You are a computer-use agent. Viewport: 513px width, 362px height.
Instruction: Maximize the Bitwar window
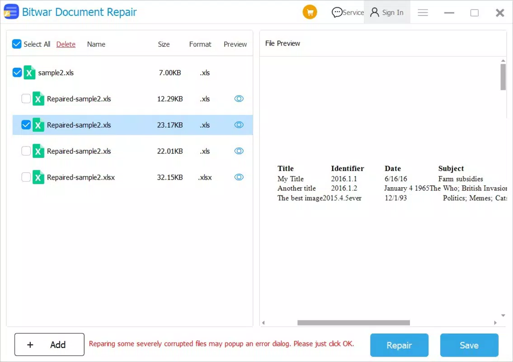pyautogui.click(x=475, y=13)
